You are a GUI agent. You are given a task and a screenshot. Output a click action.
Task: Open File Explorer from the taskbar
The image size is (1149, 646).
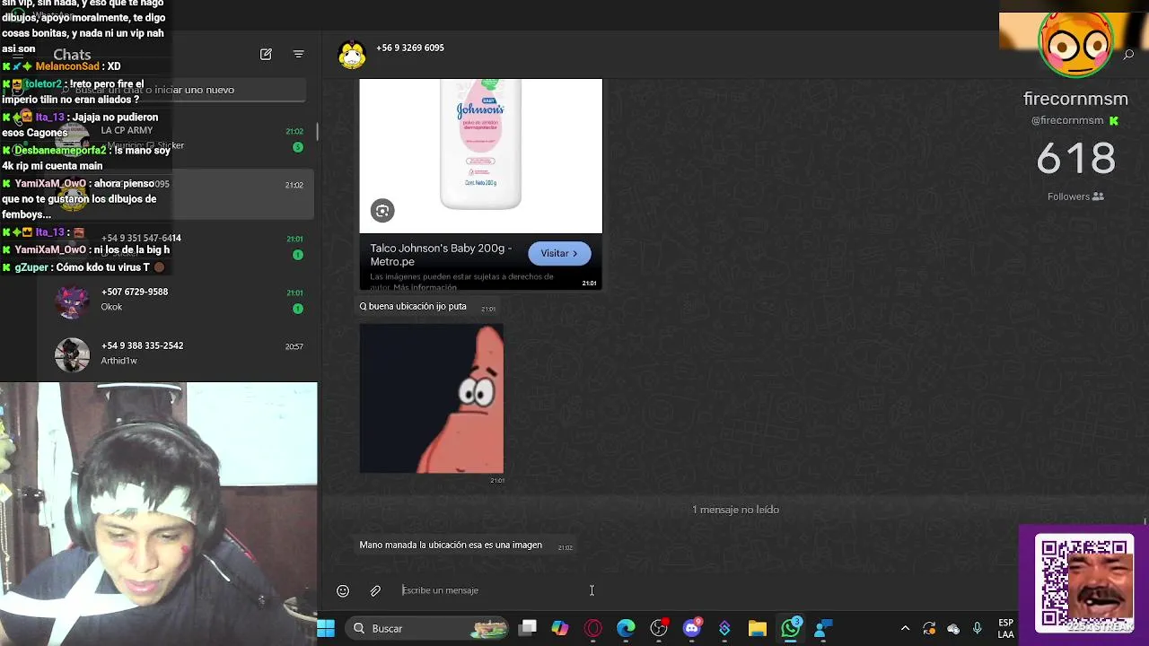coord(758,628)
